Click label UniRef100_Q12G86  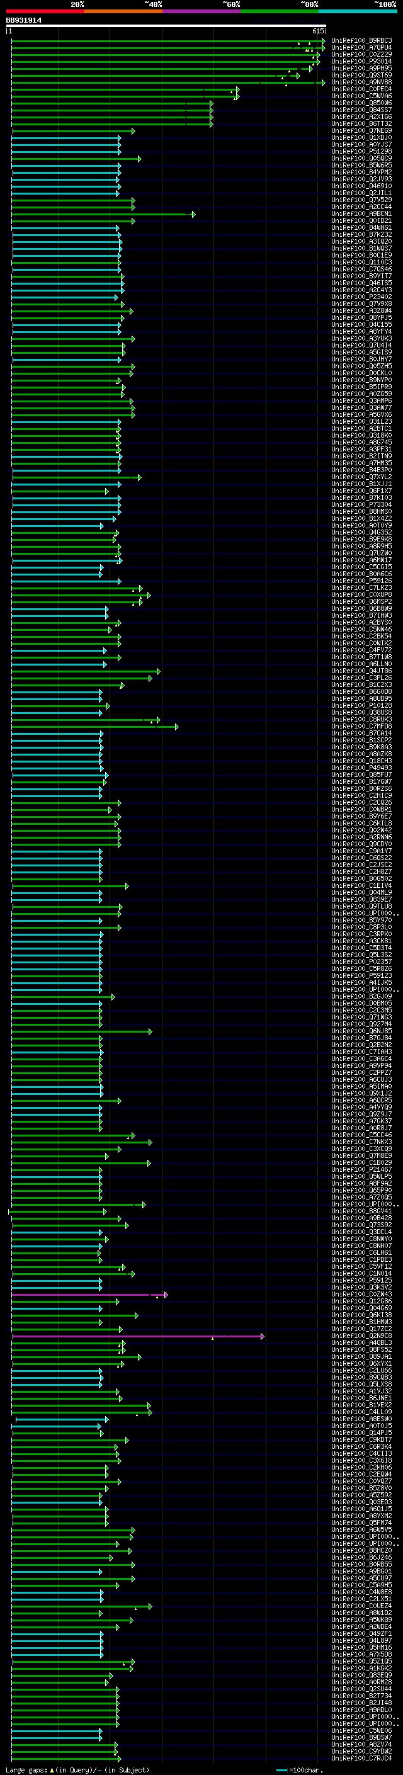tap(361, 1301)
